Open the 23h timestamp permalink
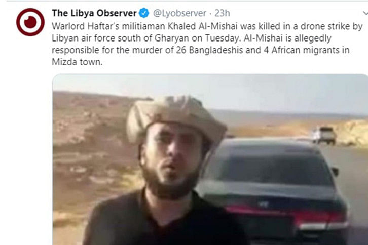 point(222,13)
